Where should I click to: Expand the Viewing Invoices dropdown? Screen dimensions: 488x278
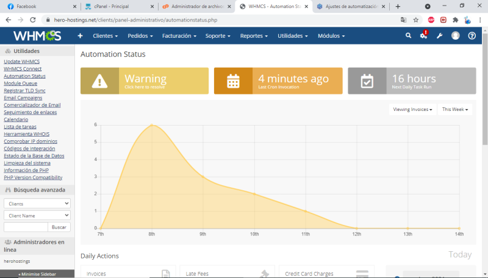tap(413, 110)
